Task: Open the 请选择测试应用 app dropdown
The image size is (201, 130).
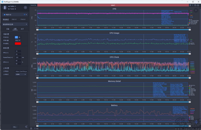Action: [15, 24]
